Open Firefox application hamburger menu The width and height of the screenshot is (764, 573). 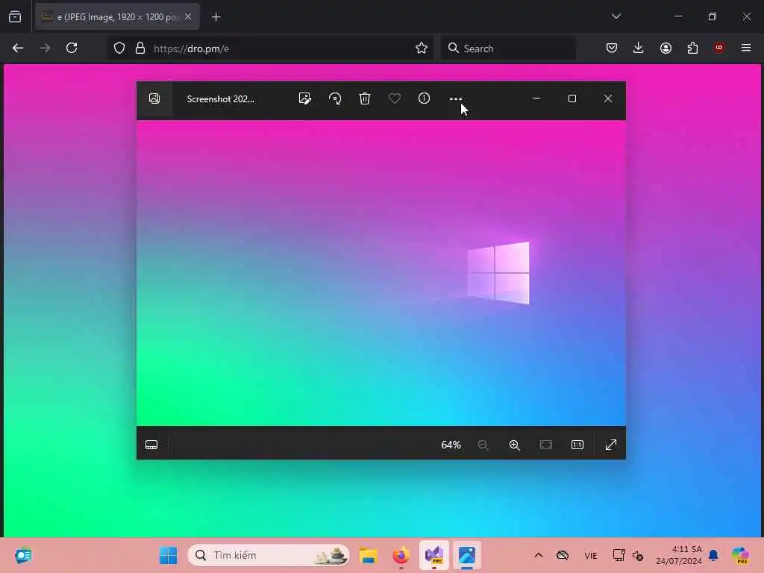[746, 48]
